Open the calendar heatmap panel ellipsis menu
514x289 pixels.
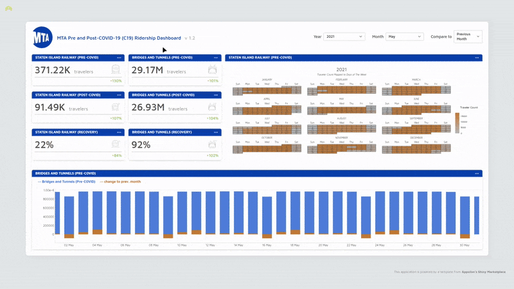[477, 58]
